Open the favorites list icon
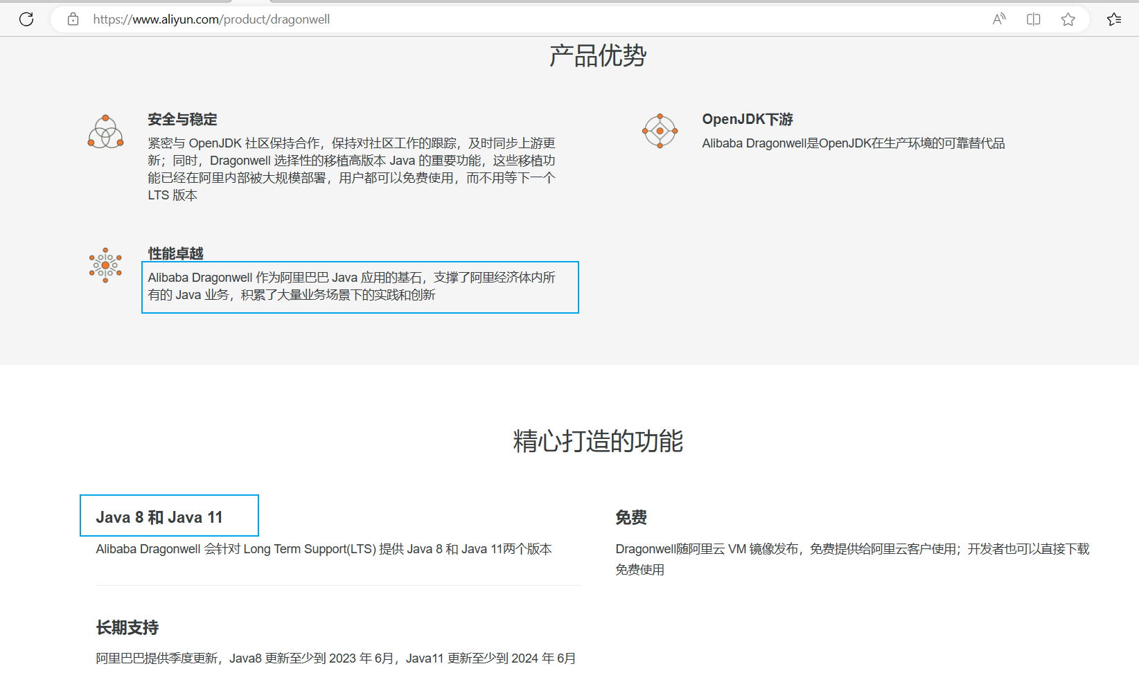This screenshot has width=1139, height=673. (1113, 19)
